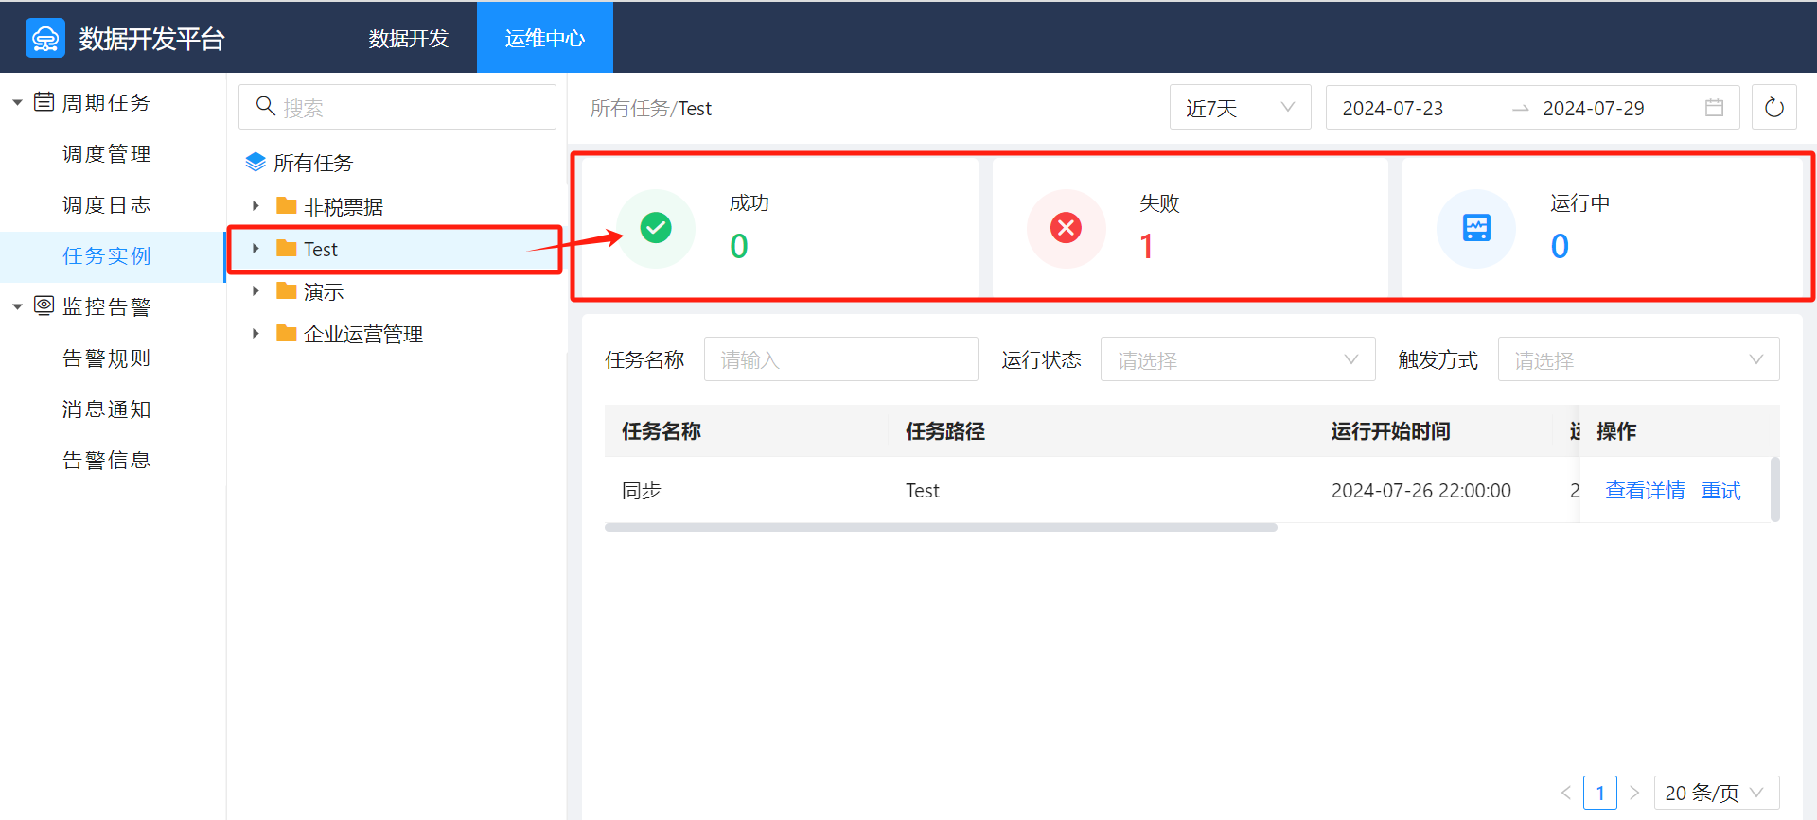This screenshot has height=820, width=1817.
Task: Click the 任务名称 input field
Action: tap(840, 359)
